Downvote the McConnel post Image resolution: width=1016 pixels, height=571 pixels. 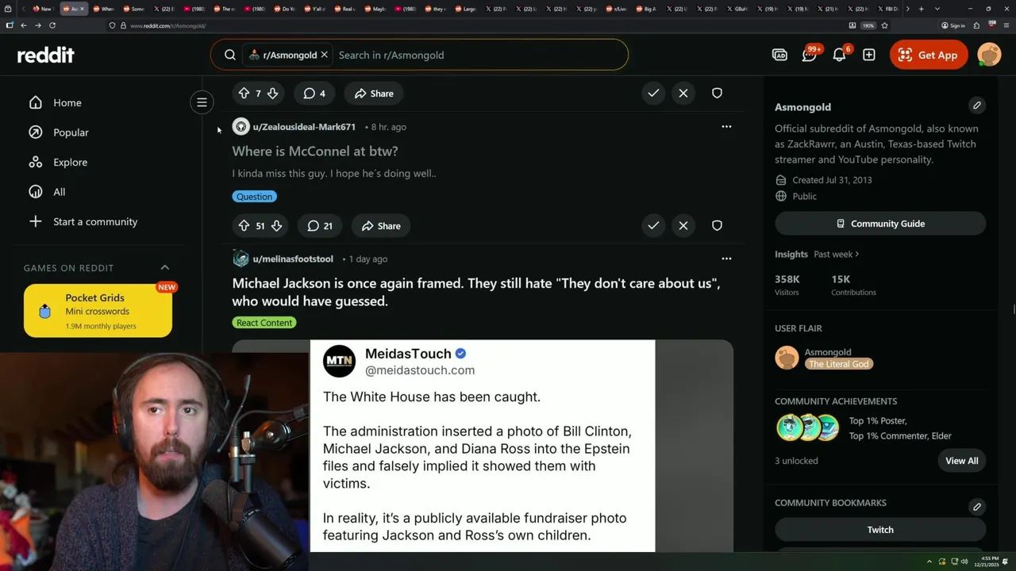point(276,226)
